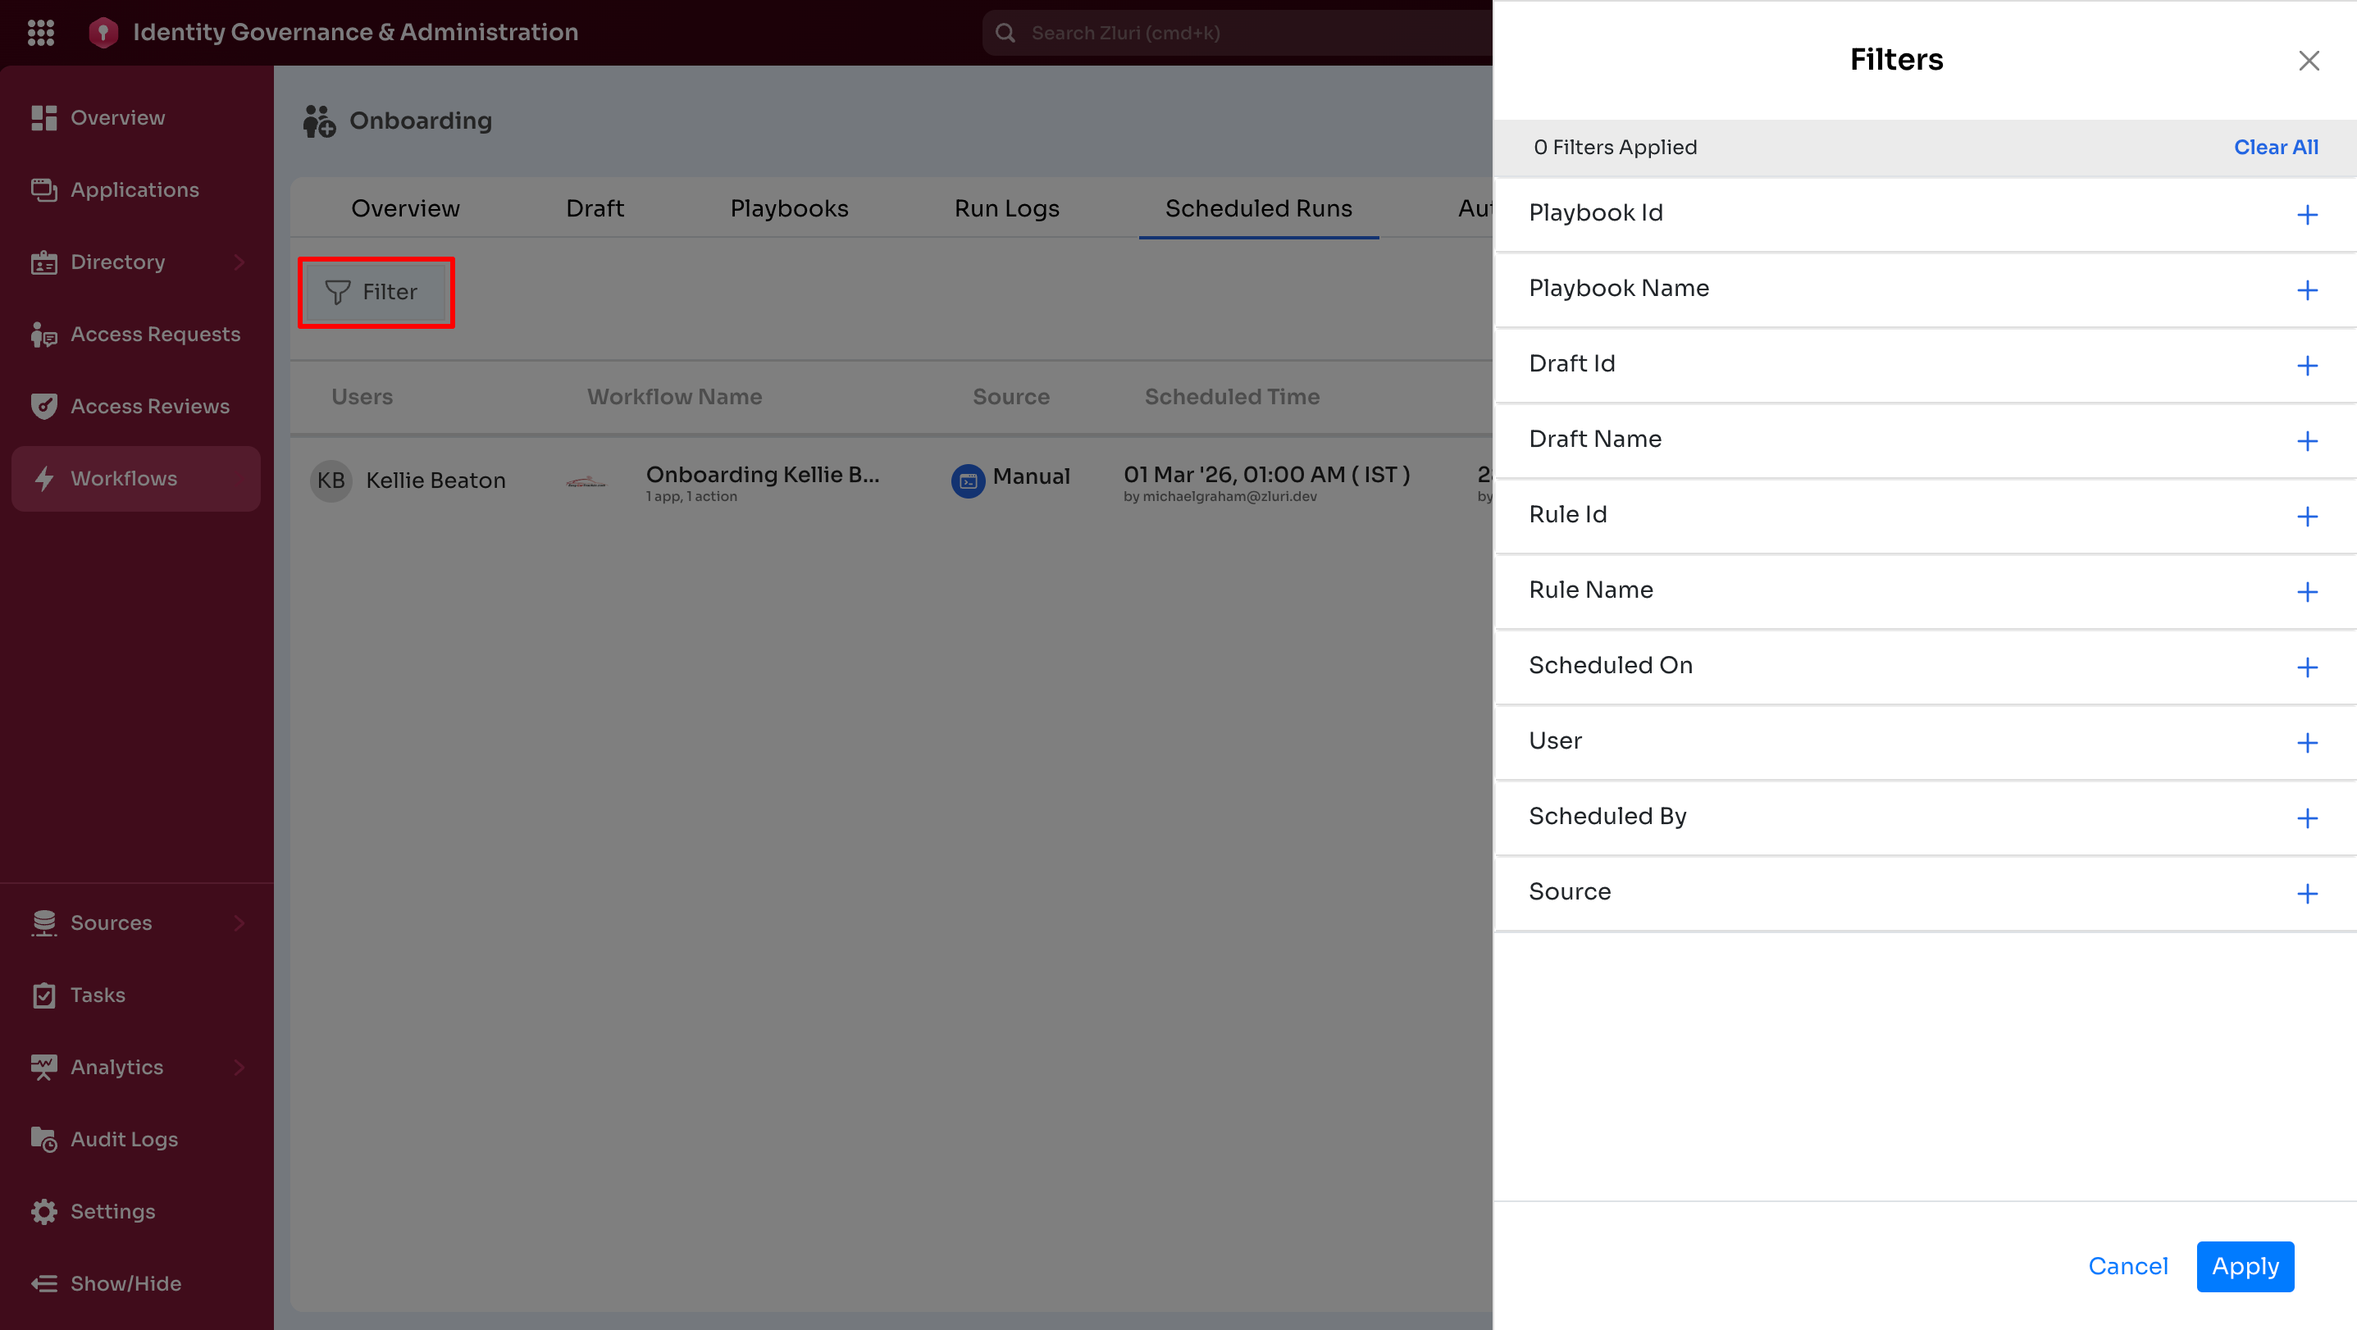Open Access Requests in the sidebar

pyautogui.click(x=156, y=334)
